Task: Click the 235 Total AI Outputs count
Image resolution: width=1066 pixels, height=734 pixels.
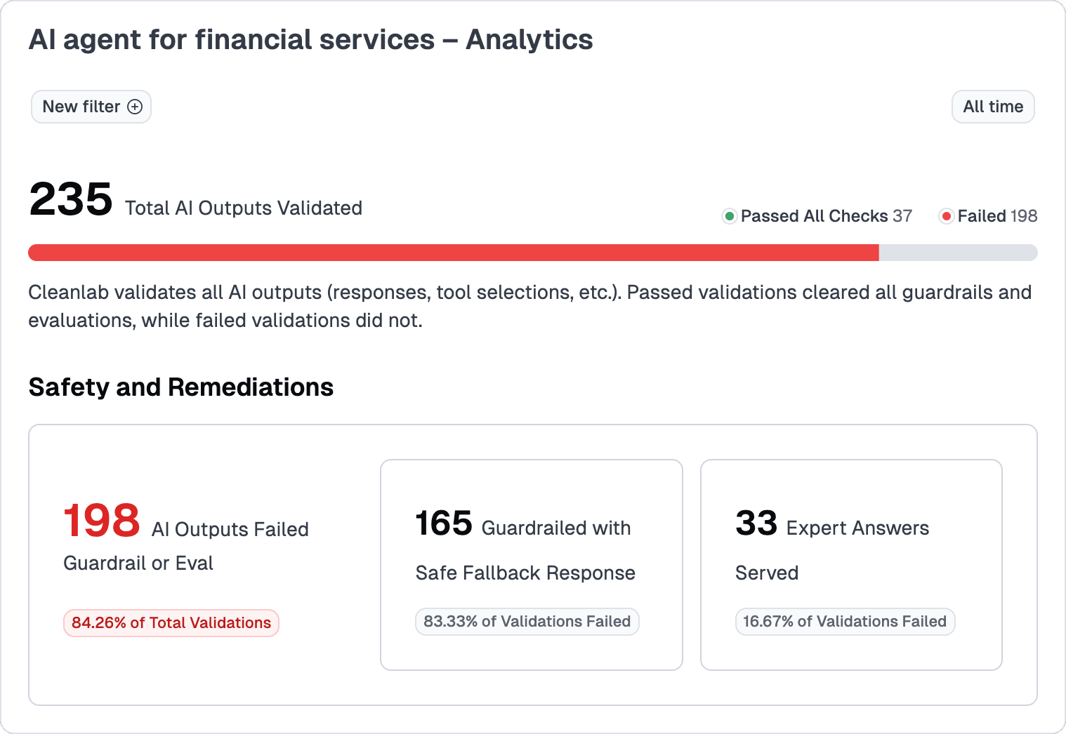Action: pyautogui.click(x=71, y=199)
